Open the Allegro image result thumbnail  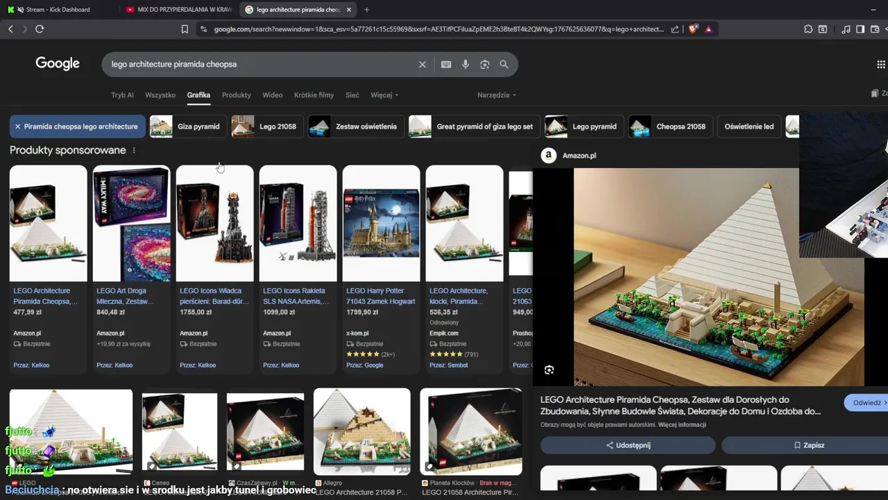[x=362, y=431]
